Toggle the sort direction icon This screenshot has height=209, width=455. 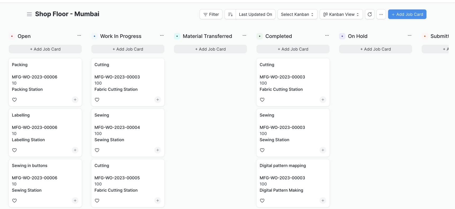230,14
